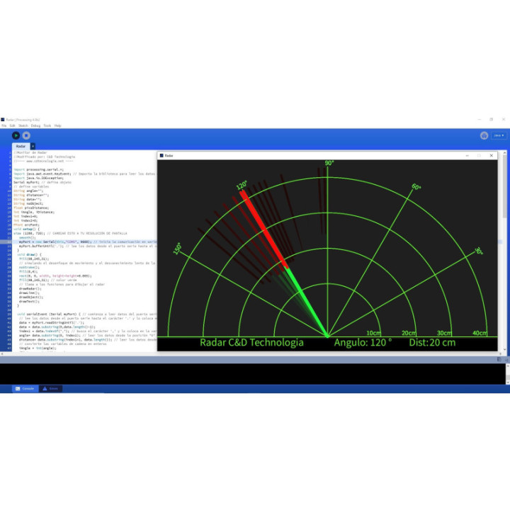This screenshot has height=510, width=510.
Task: Switch to the Console tab
Action: click(25, 389)
